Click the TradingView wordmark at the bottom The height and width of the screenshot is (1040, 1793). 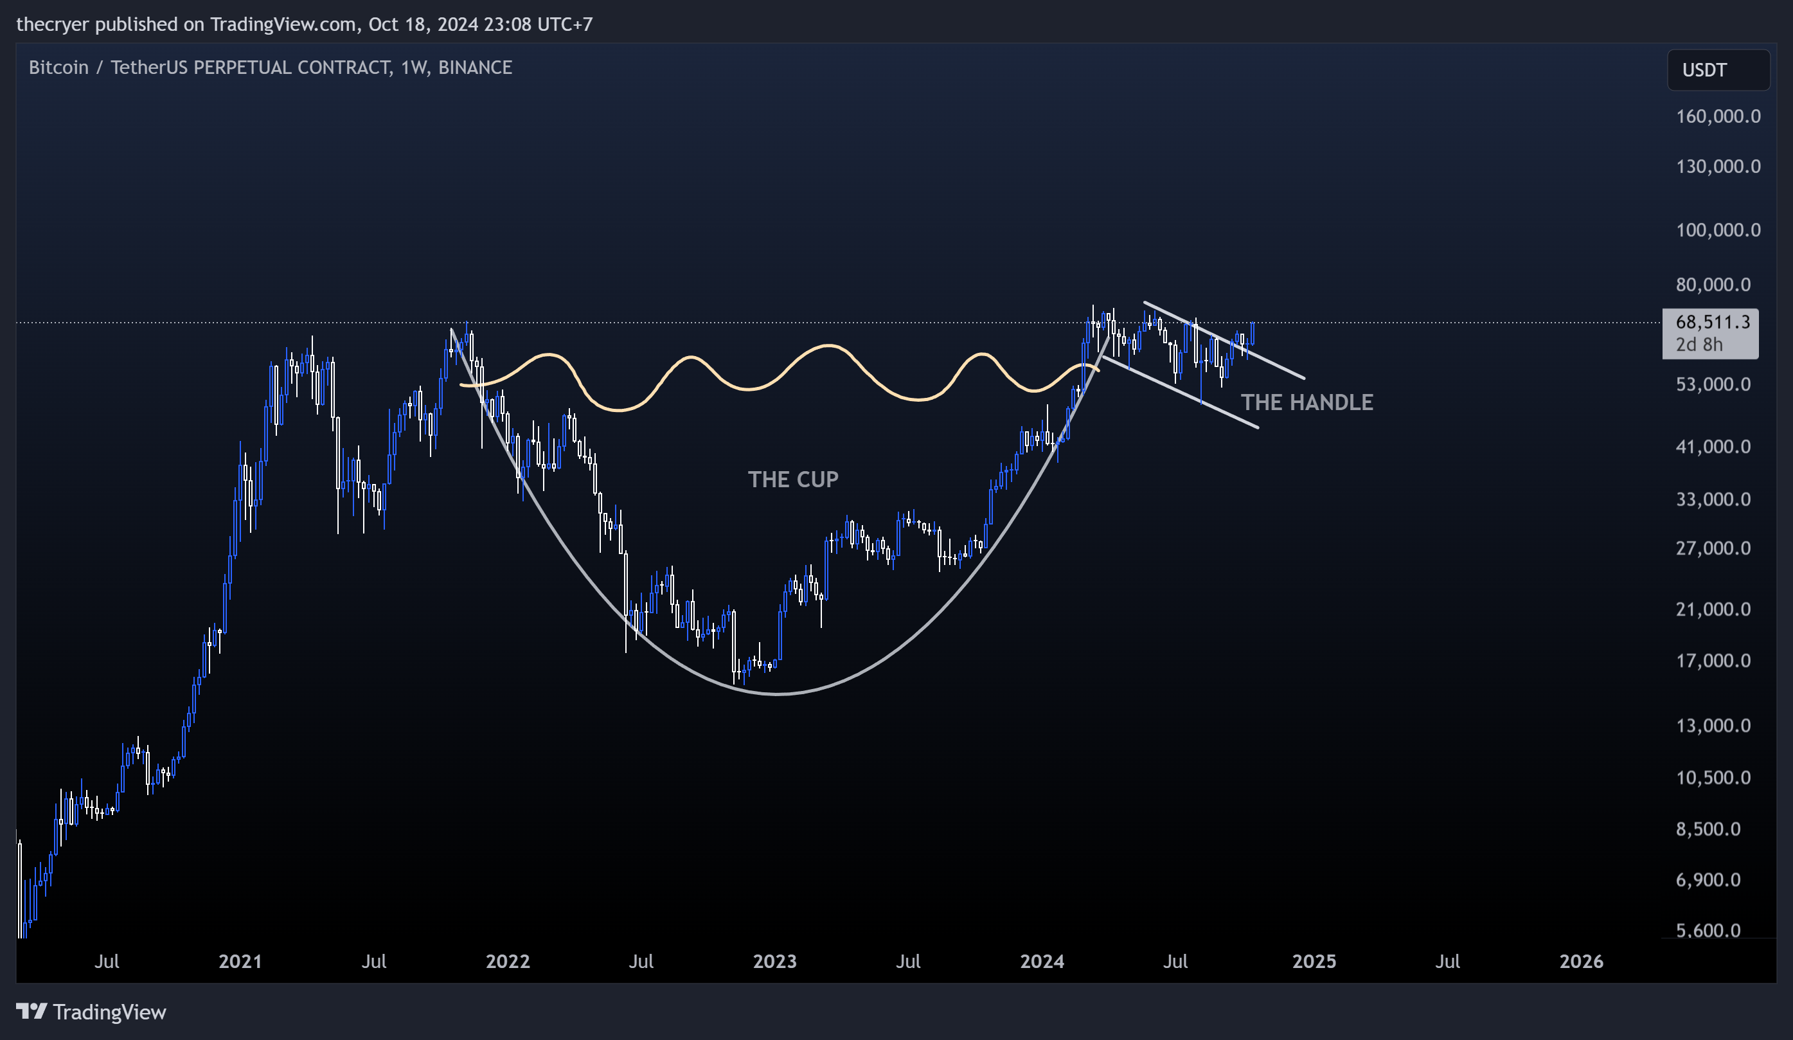pos(109,1012)
